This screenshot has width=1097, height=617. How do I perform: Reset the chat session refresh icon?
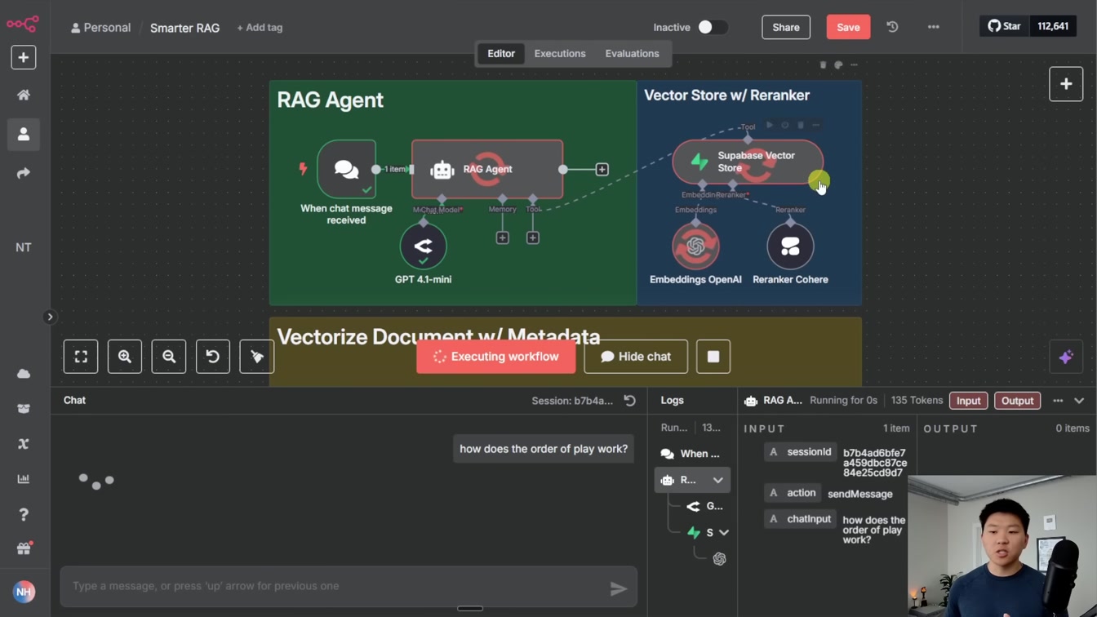[629, 401]
